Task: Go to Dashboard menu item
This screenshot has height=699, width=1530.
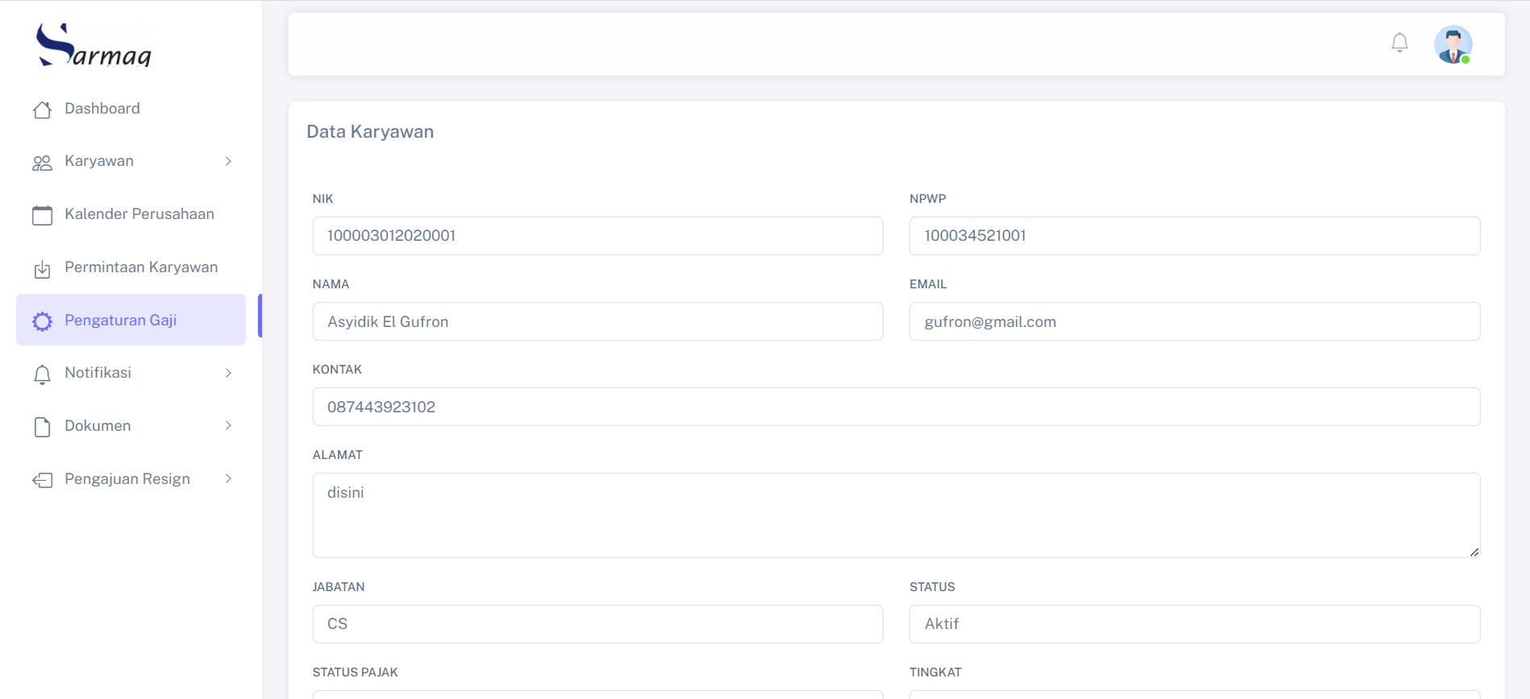Action: tap(131, 109)
